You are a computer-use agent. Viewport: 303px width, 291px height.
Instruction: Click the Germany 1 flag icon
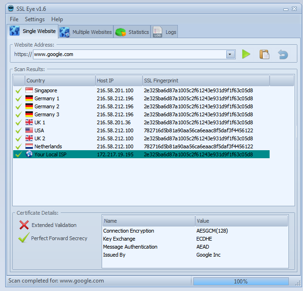pos(29,98)
